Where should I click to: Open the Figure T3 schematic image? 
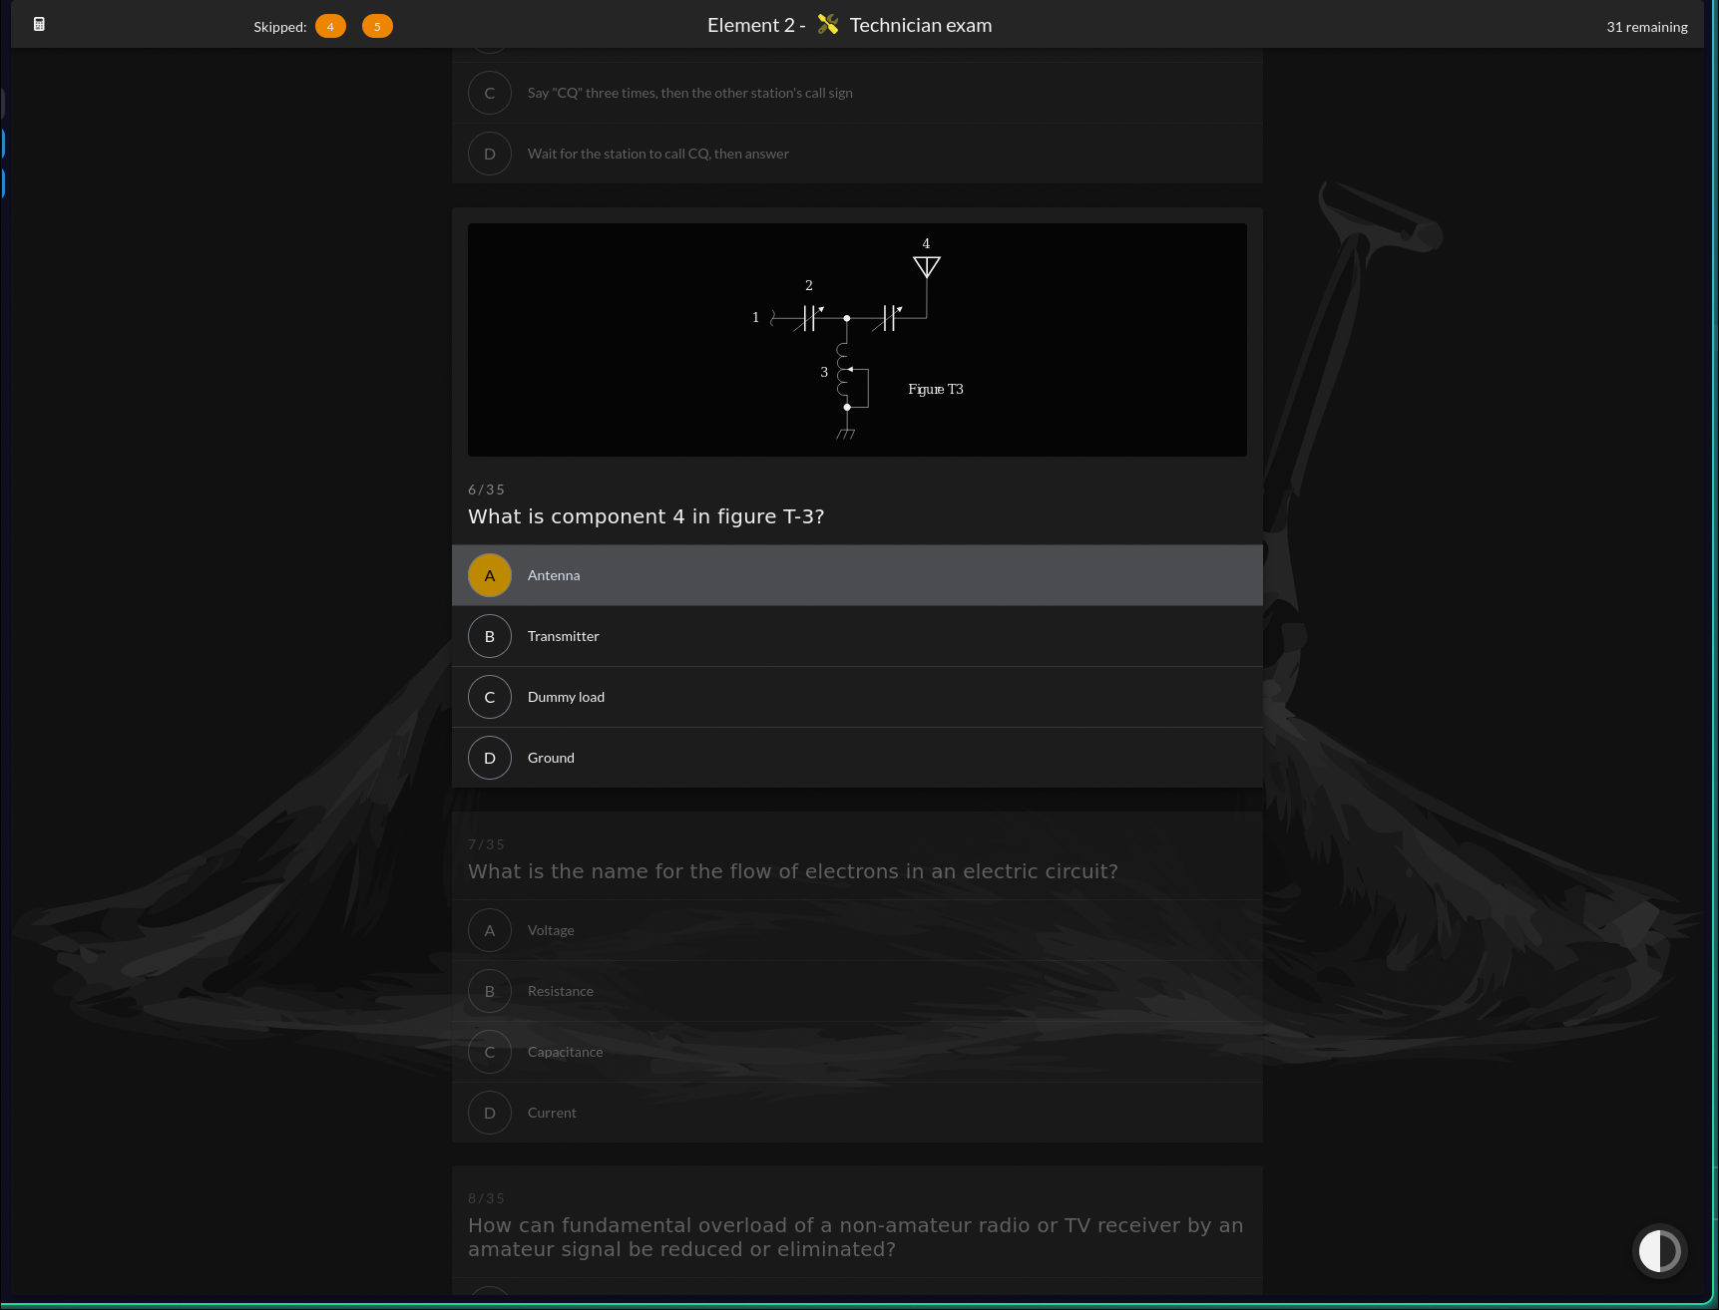pos(857,340)
